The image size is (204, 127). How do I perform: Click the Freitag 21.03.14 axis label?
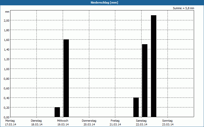click(115, 123)
